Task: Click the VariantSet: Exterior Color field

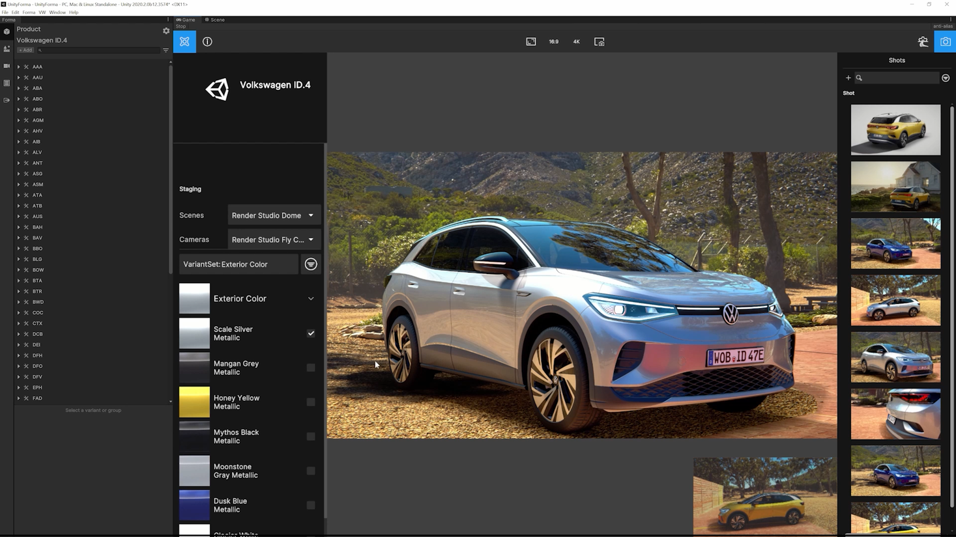Action: click(239, 264)
